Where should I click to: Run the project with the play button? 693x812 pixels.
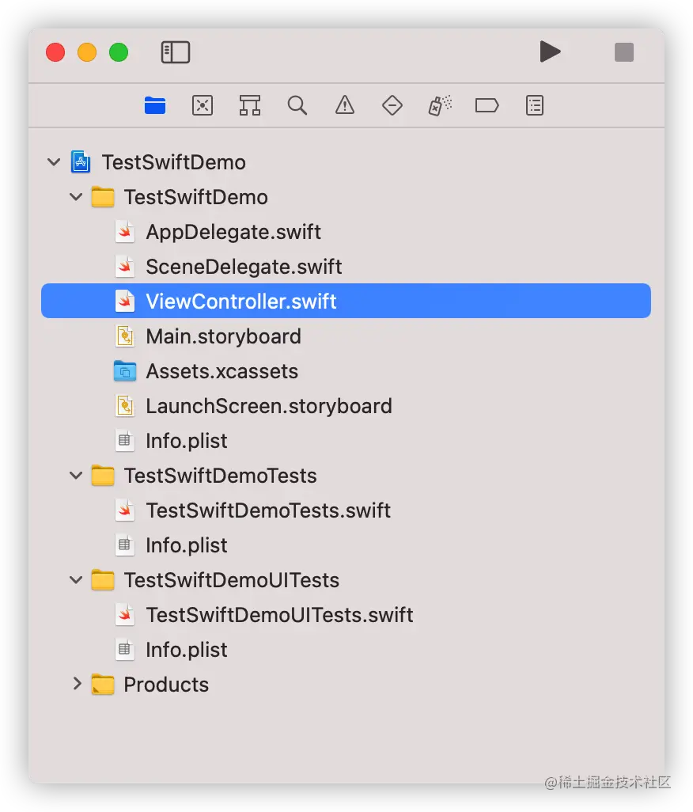[550, 52]
